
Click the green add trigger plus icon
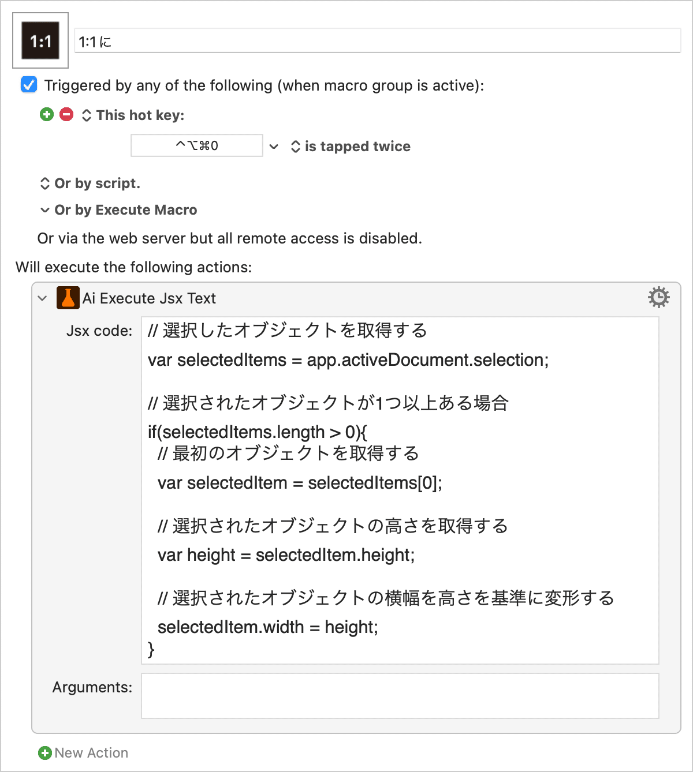point(47,115)
